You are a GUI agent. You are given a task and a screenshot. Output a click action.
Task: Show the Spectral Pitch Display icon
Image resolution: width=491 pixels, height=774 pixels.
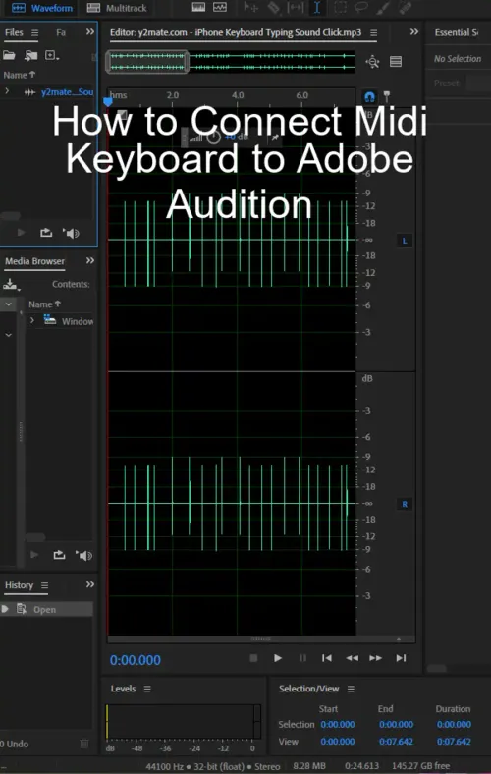(x=220, y=7)
